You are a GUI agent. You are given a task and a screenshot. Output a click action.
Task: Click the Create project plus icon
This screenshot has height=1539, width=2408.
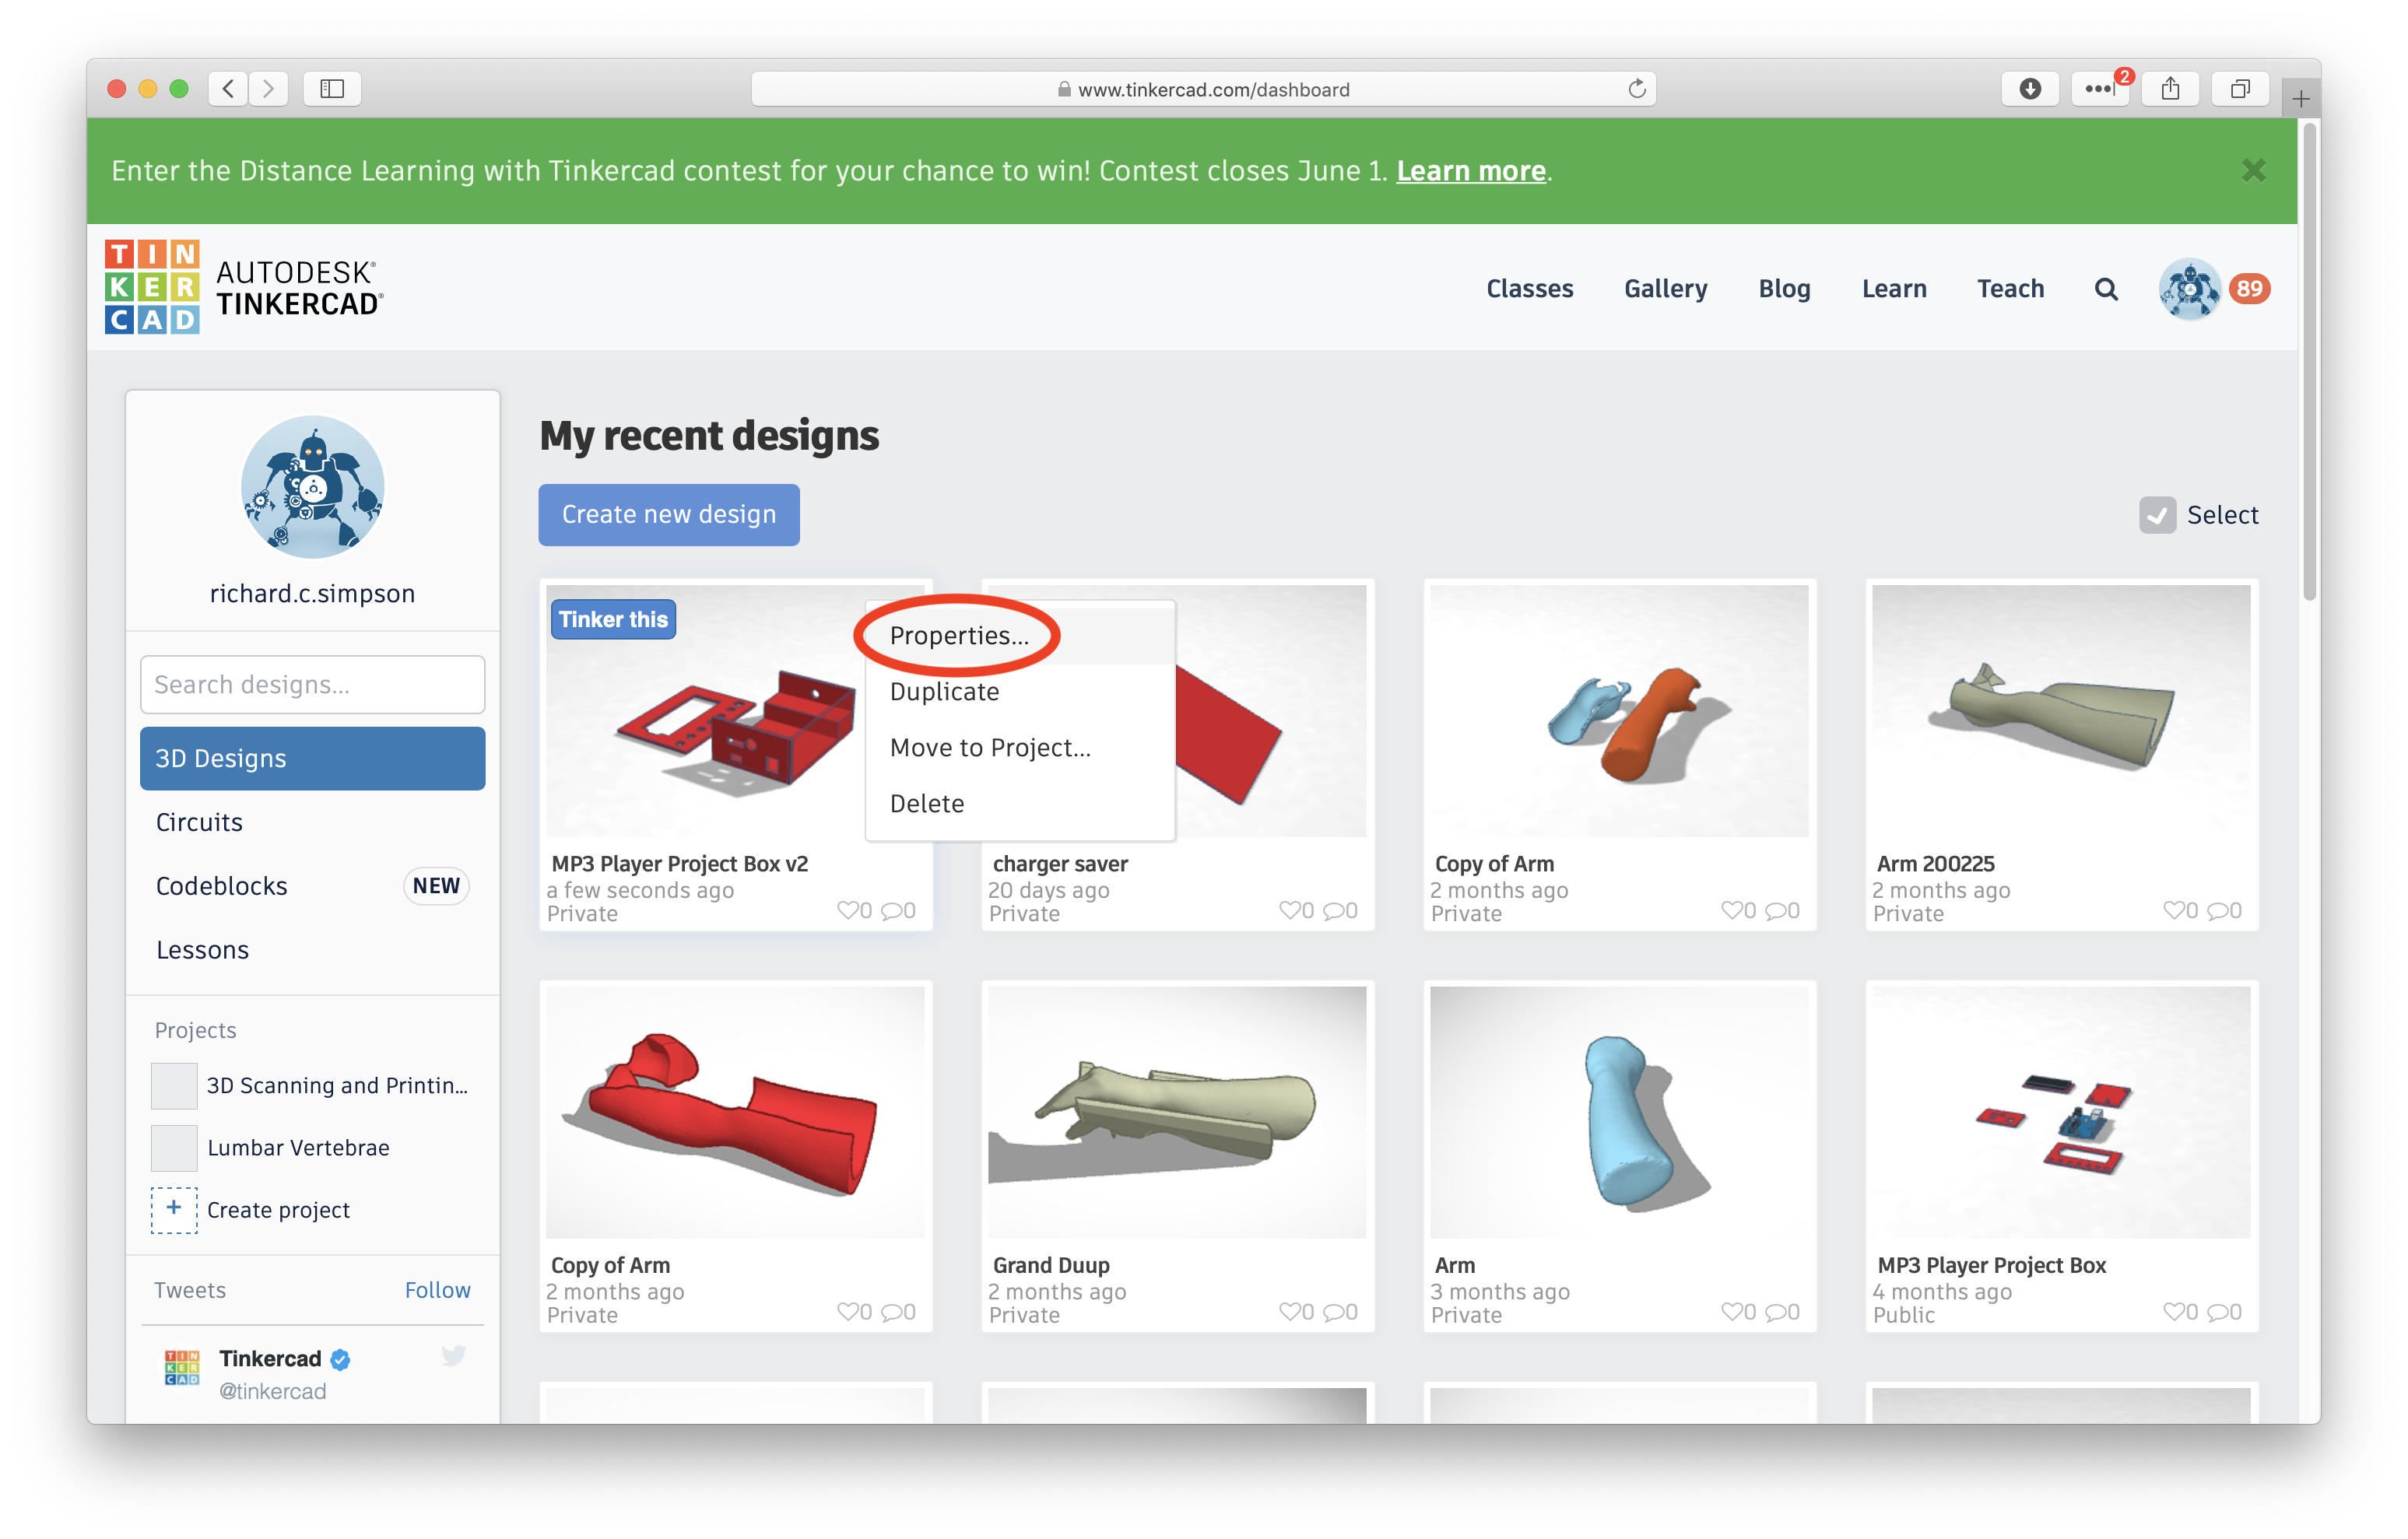(x=173, y=1209)
